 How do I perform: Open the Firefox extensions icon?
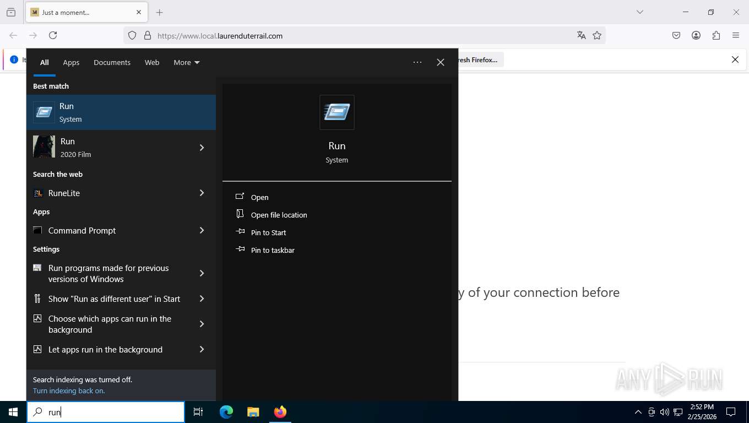click(716, 35)
